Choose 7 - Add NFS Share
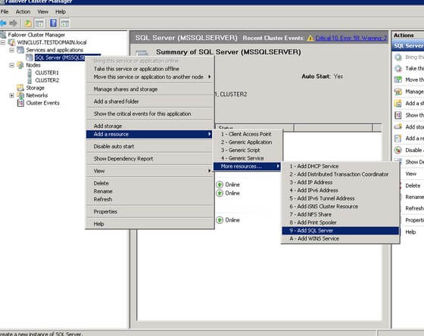 click(341, 214)
